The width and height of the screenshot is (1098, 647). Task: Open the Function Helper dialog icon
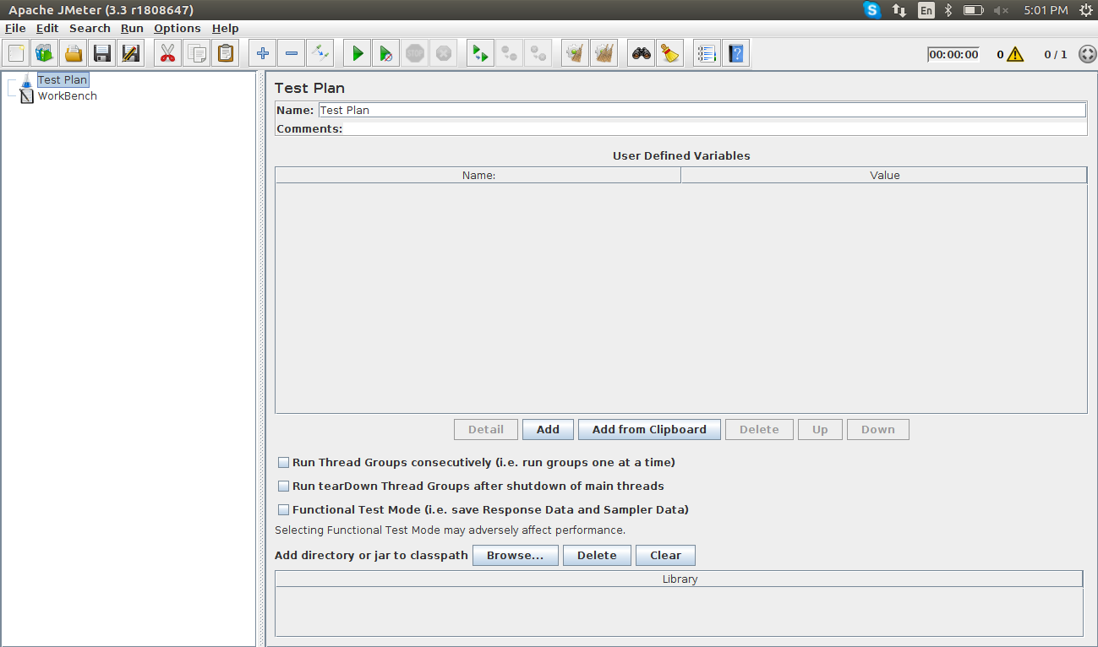707,54
